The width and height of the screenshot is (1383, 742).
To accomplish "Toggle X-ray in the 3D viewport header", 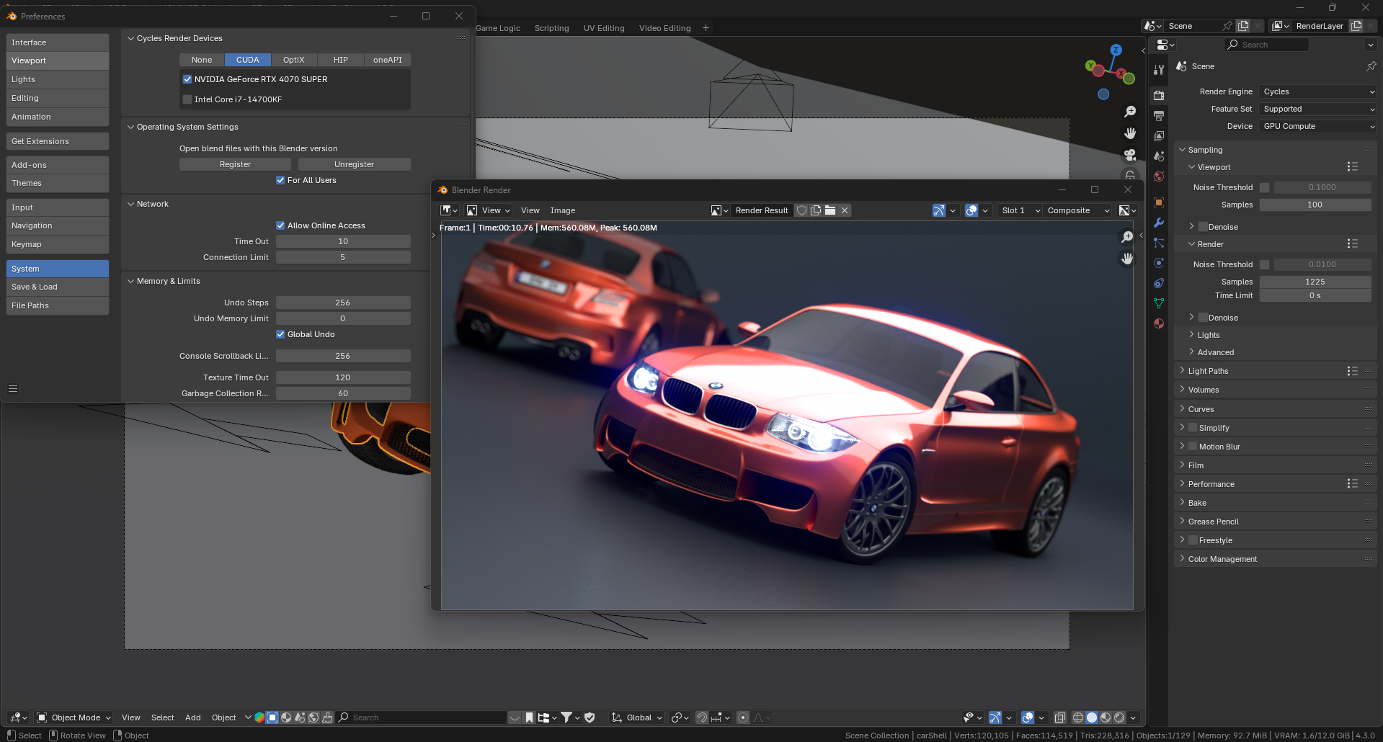I will (1060, 718).
